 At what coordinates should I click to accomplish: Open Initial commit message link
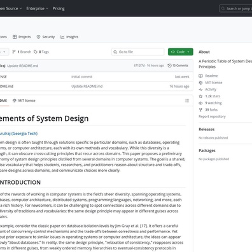pyautogui.click(x=82, y=77)
